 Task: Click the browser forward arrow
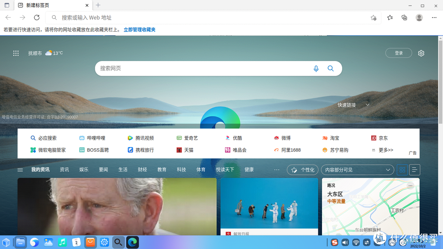pos(22,18)
